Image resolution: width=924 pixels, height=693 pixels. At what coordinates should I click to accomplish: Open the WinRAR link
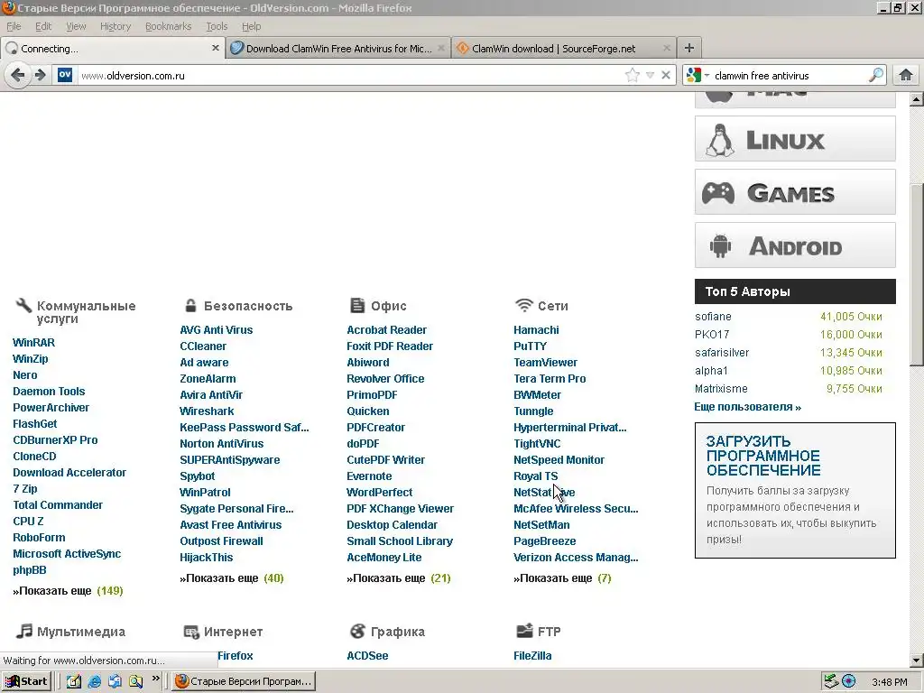(x=33, y=342)
